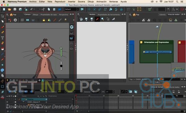This screenshot has height=113, width=186.
Task: Toggle checkbox on CH001_Beaver-P layer row
Action: pos(15,102)
